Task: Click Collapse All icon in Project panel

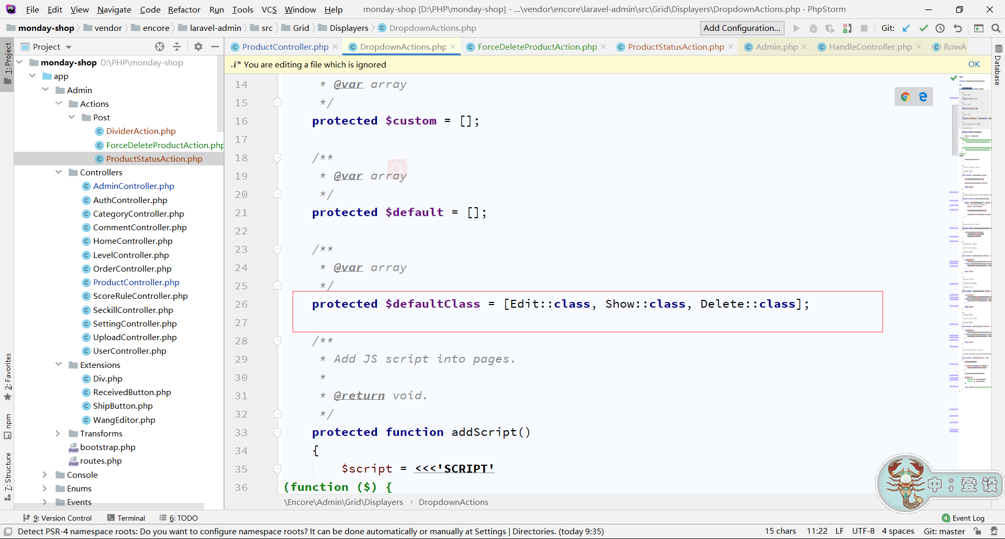Action: coord(177,47)
